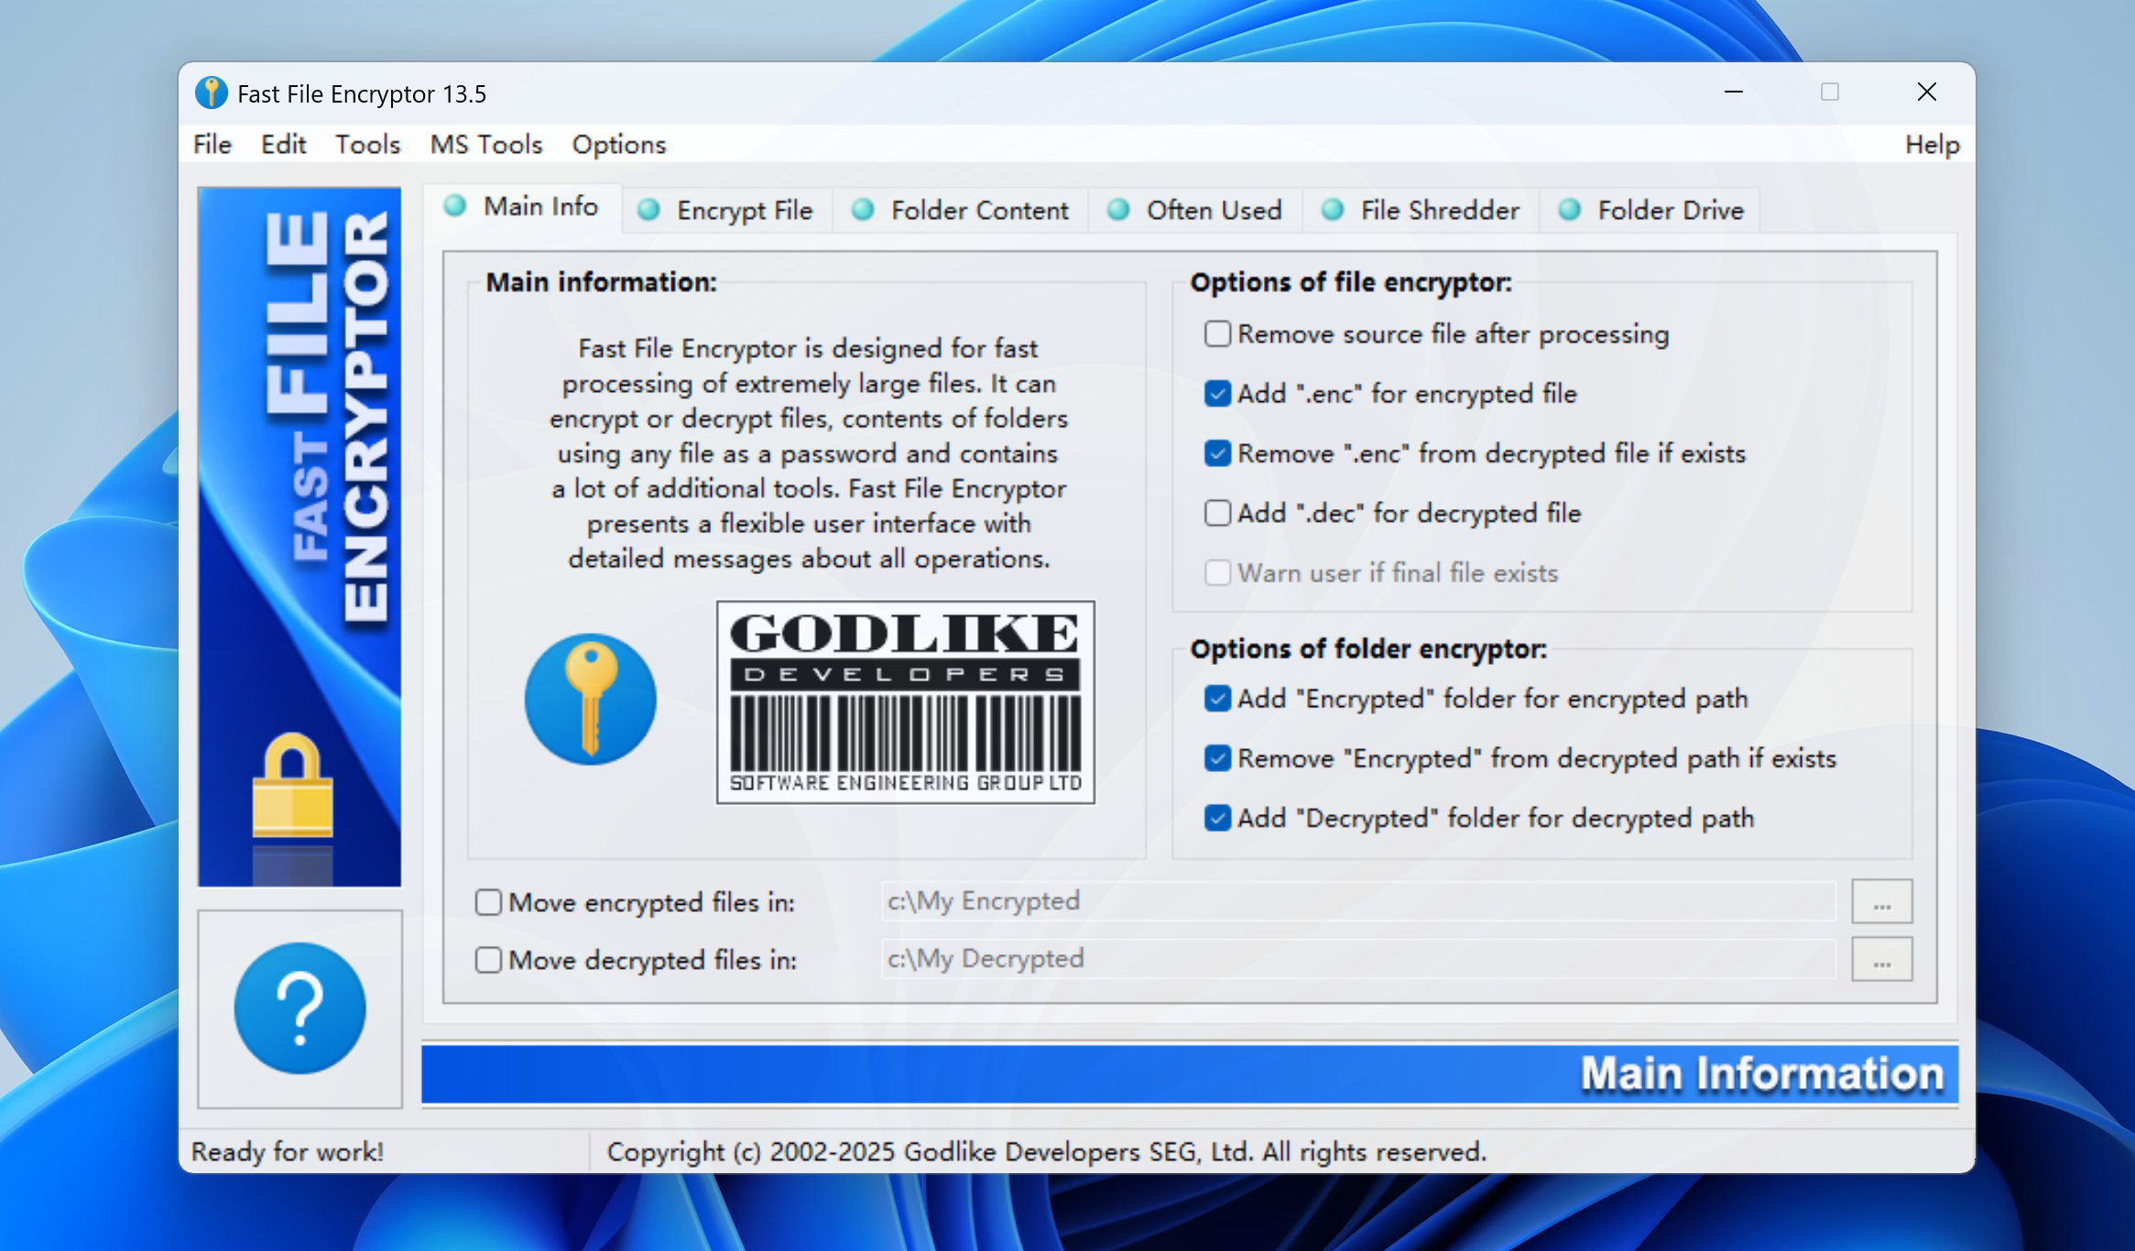The image size is (2135, 1251).
Task: Toggle Warn user if final file exists
Action: tap(1217, 572)
